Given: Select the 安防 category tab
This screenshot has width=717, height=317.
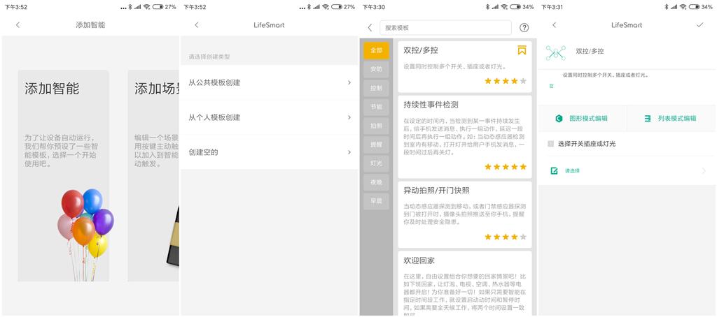Looking at the screenshot, I should pos(376,69).
